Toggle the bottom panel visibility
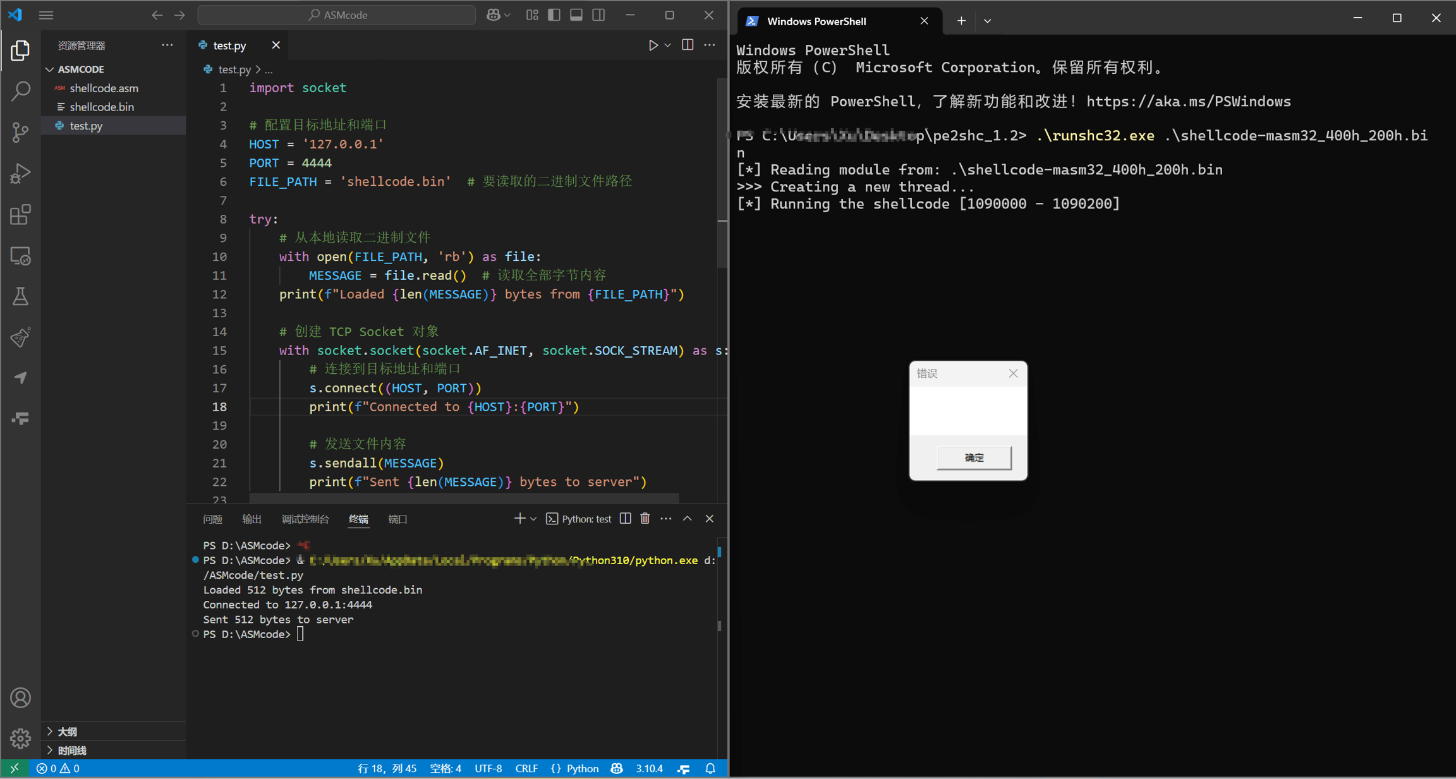This screenshot has width=1456, height=779. coord(576,15)
